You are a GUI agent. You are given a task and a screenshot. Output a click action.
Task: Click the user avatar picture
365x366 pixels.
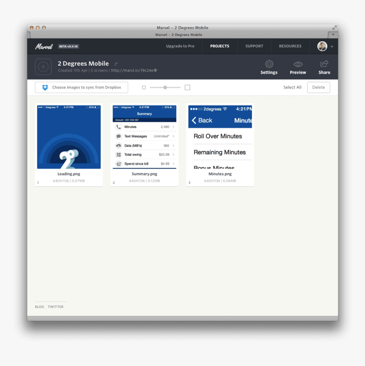[322, 46]
